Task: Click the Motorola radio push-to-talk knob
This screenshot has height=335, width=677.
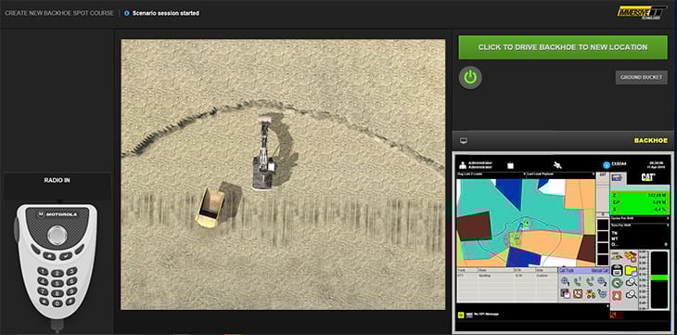Action: point(57,235)
